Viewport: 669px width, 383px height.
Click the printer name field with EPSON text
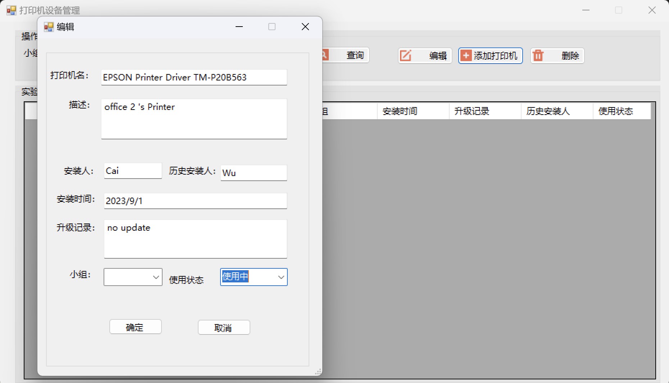click(194, 77)
